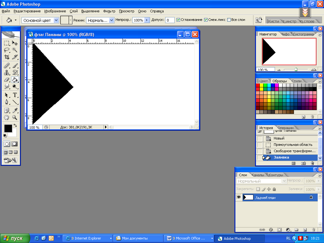Open Мои документы taskbar button
The image size is (324, 243).
click(x=138, y=239)
